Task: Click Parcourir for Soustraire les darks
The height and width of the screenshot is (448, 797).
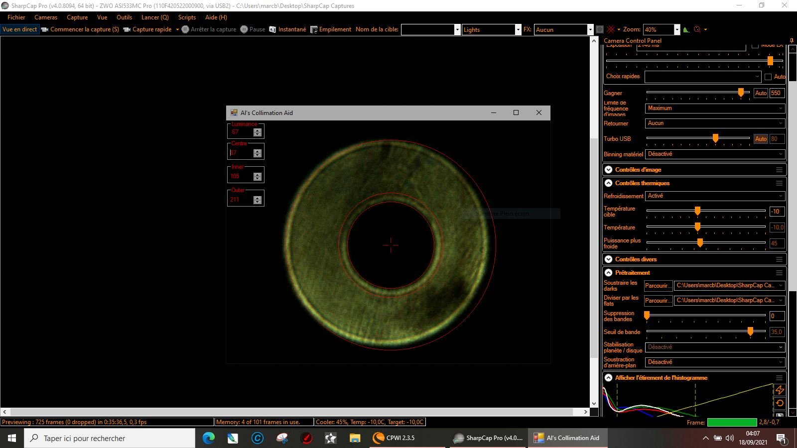Action: click(658, 286)
